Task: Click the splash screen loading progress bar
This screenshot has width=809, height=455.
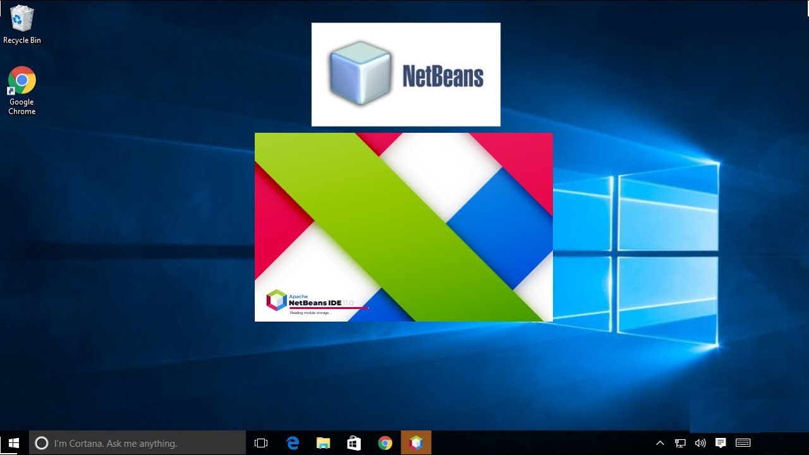Action: (329, 308)
